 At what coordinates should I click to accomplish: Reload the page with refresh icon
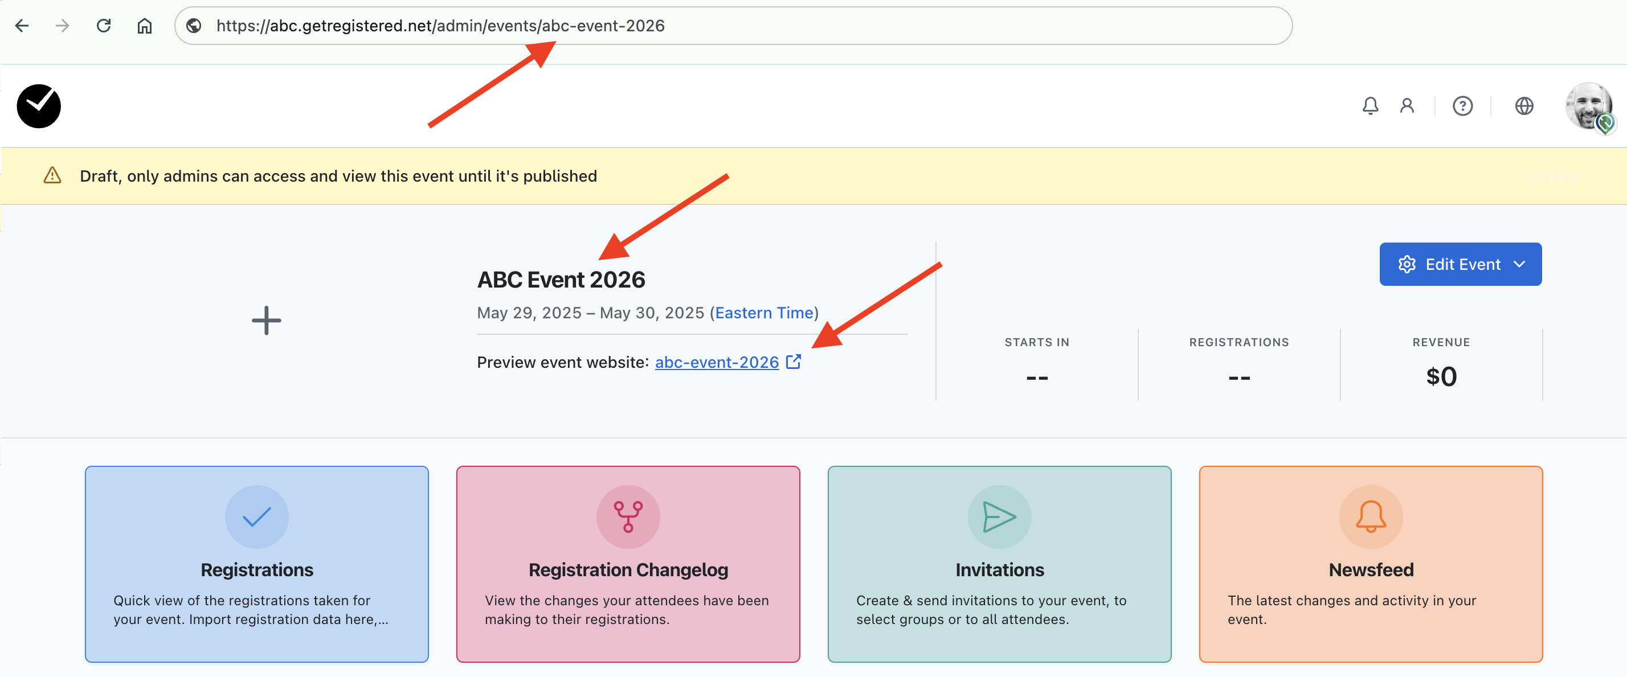tap(104, 26)
